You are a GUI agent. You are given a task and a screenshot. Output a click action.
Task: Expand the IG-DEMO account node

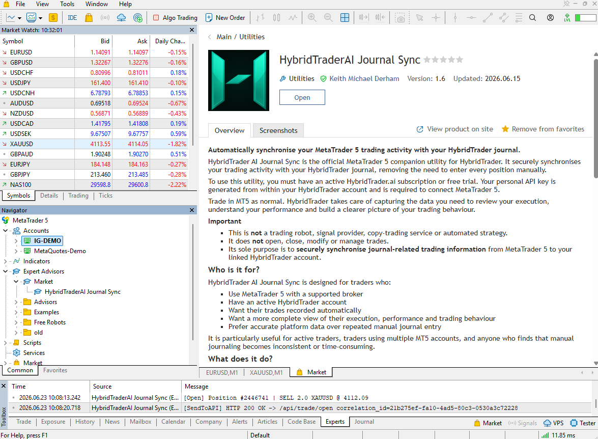pos(16,241)
